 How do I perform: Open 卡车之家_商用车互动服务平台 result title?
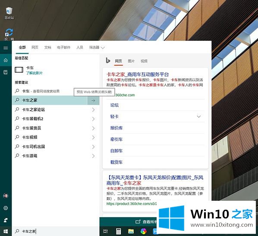click(138, 74)
